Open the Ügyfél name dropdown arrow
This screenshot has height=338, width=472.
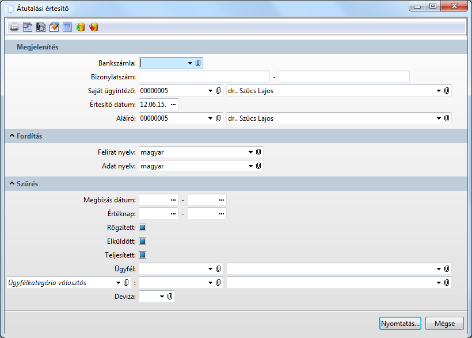pos(439,269)
